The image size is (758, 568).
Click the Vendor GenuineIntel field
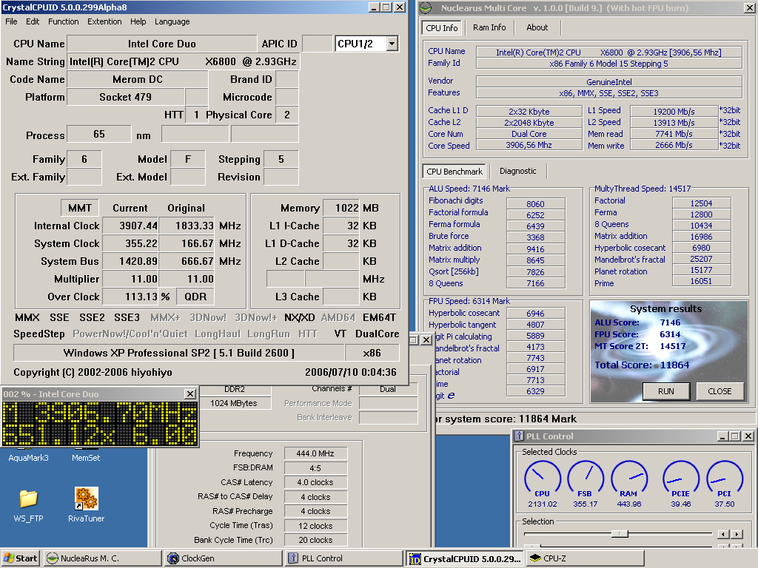pos(609,81)
